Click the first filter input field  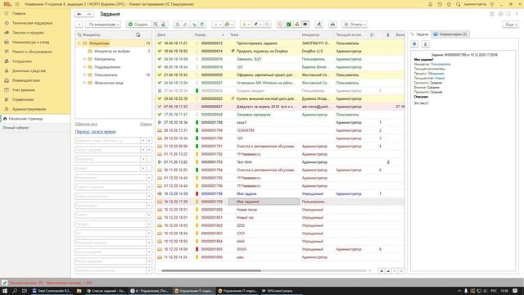click(107, 140)
